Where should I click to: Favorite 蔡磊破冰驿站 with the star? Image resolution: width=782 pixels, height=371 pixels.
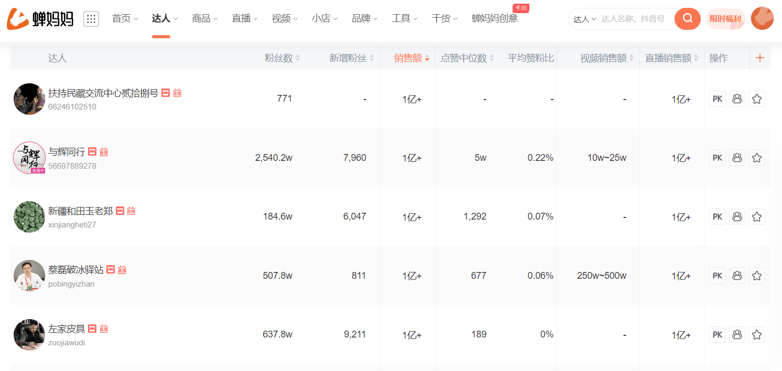tap(756, 276)
